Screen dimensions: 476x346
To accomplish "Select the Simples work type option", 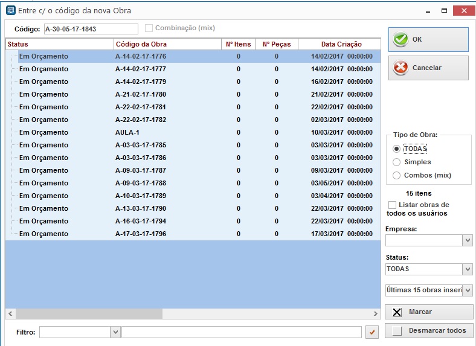I will point(396,162).
